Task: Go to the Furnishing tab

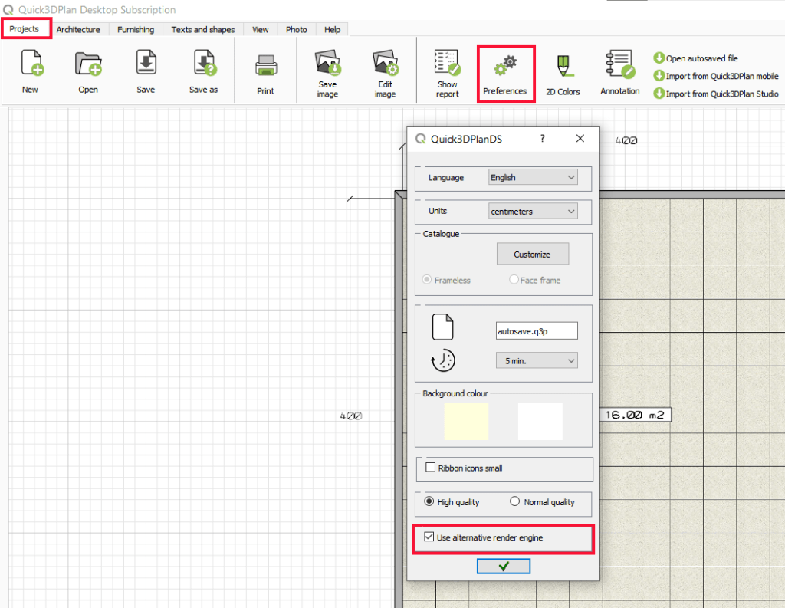Action: 136,30
